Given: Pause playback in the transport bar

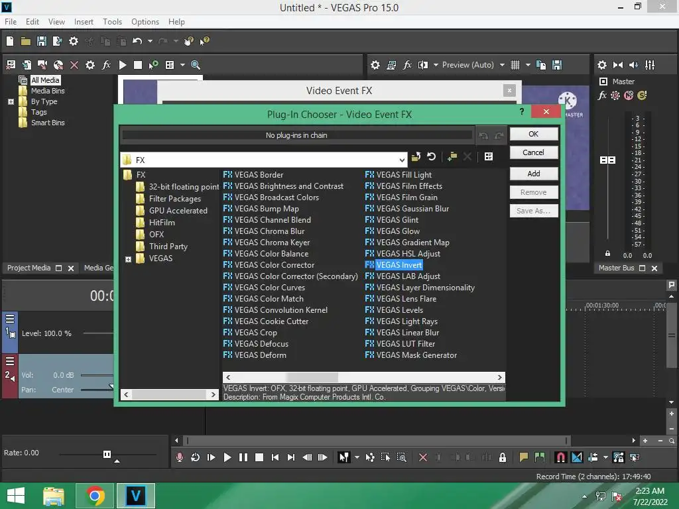Looking at the screenshot, I should [x=243, y=457].
